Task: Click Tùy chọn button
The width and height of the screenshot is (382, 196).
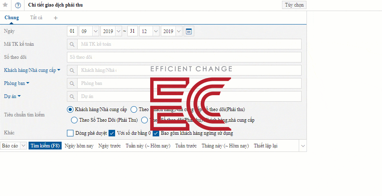Action: (x=294, y=5)
